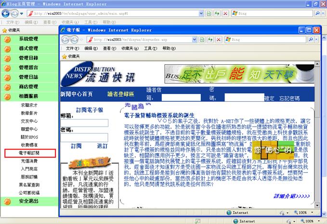Click the 詳細介紹>>>>> link

292,196
